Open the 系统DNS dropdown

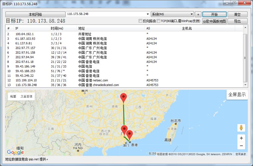coord(172,14)
